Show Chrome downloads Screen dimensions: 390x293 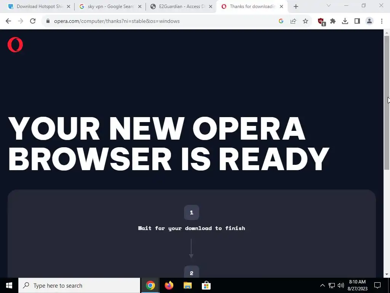345,21
